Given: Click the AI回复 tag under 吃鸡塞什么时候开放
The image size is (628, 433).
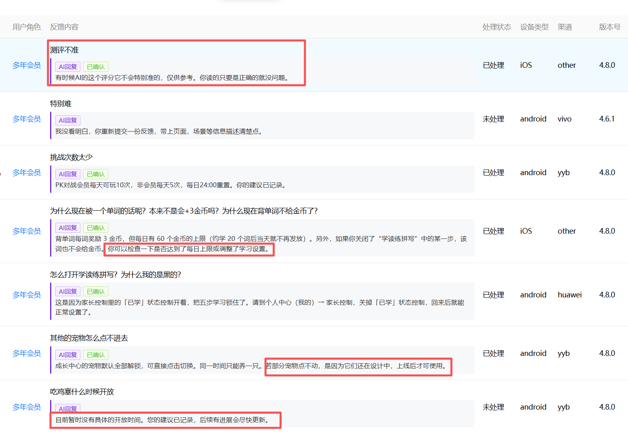Looking at the screenshot, I should click(68, 408).
